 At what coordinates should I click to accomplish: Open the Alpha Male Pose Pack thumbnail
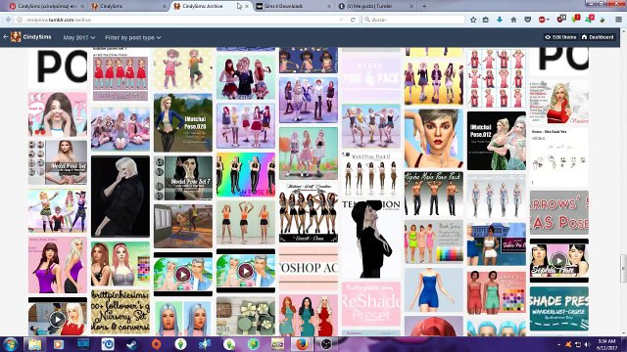(x=433, y=194)
